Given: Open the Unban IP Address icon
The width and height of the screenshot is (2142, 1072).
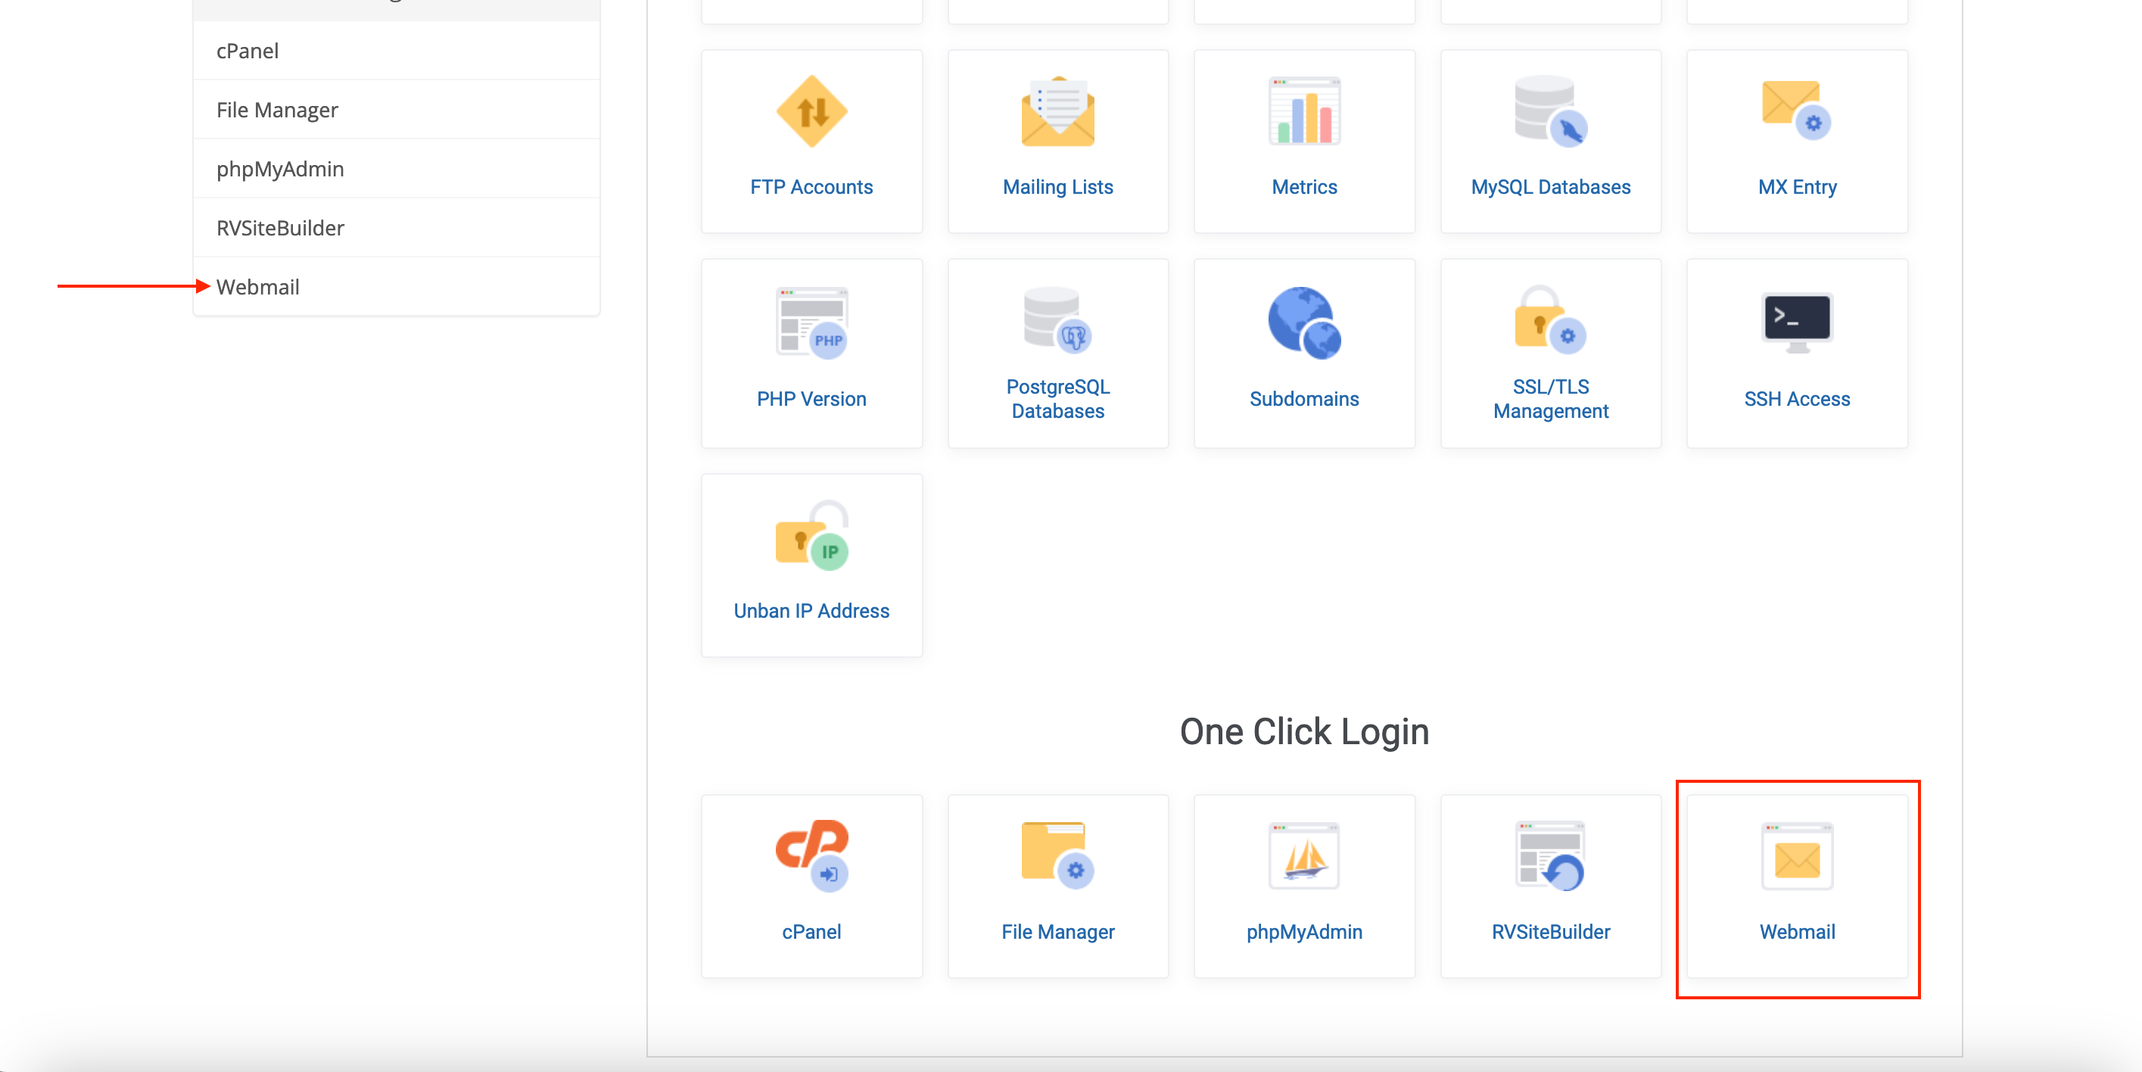Looking at the screenshot, I should (x=811, y=535).
